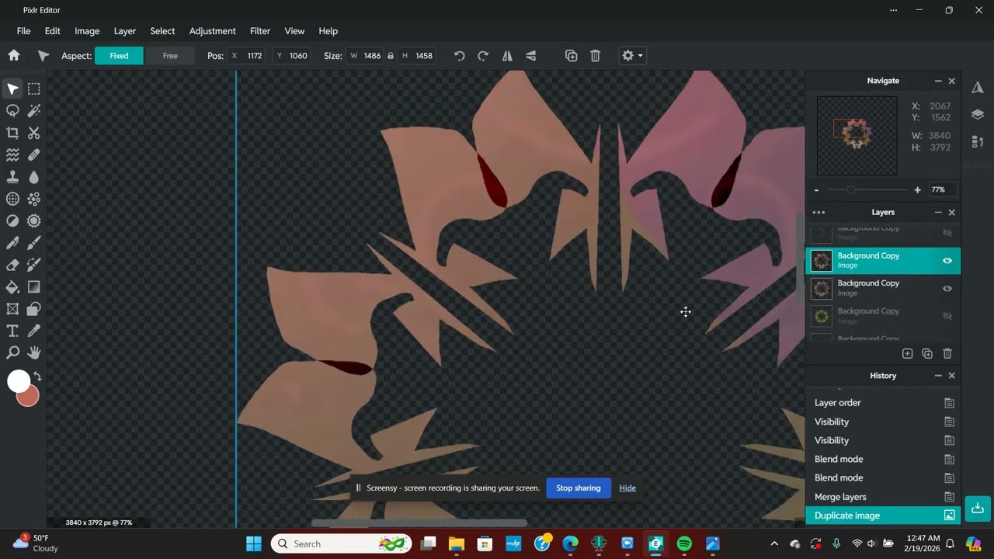
Task: Open the Layers panel three-dot menu
Action: coord(818,212)
